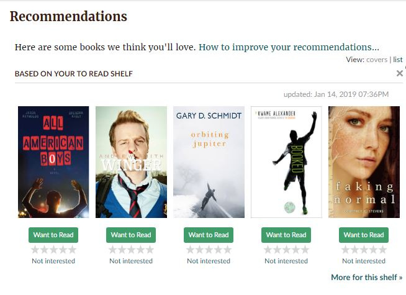Rate Faking Normal two stars
This screenshot has height=295, width=406.
[354, 250]
